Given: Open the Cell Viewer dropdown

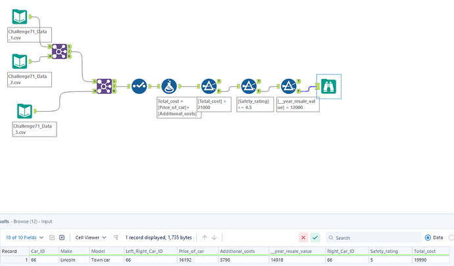Looking at the screenshot, I should 91,238.
